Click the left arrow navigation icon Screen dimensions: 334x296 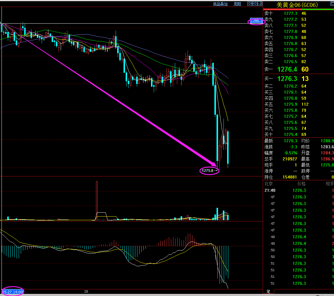(x=250, y=4)
